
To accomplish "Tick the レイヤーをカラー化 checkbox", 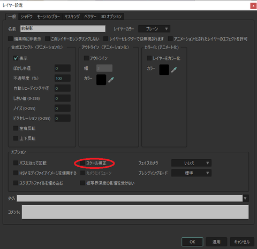I will click(x=149, y=58).
